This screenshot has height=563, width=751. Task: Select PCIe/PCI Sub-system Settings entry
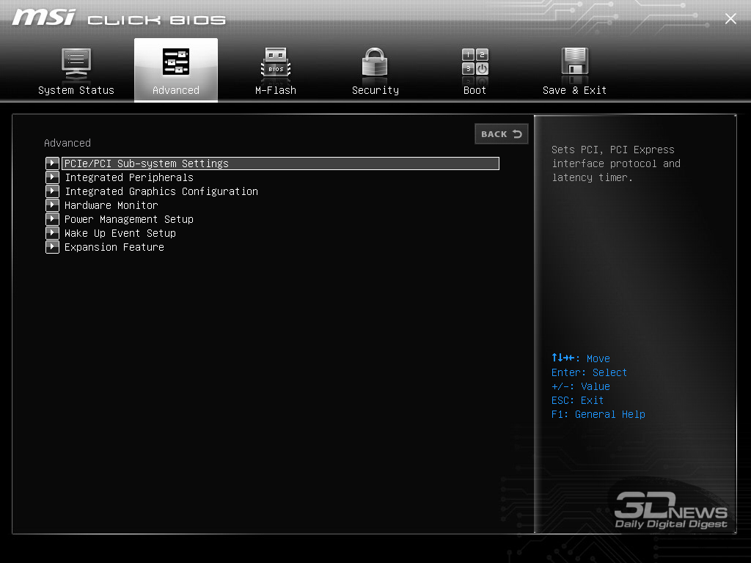[x=147, y=163]
